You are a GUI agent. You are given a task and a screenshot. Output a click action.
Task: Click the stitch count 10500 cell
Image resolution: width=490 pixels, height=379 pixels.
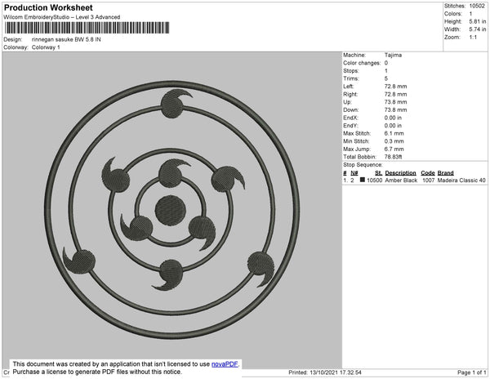pyautogui.click(x=374, y=181)
